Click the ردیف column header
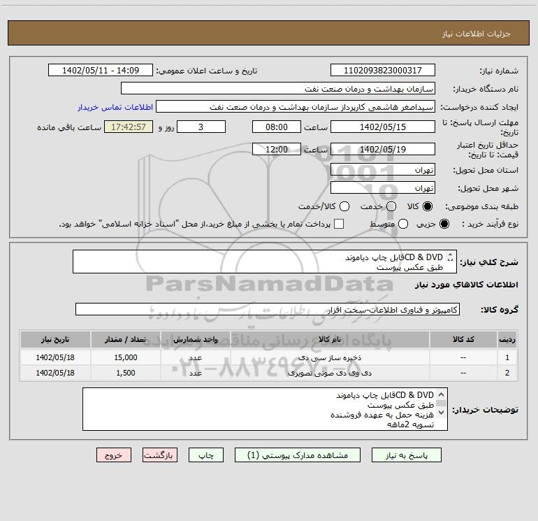This screenshot has width=538, height=521. coord(507,339)
